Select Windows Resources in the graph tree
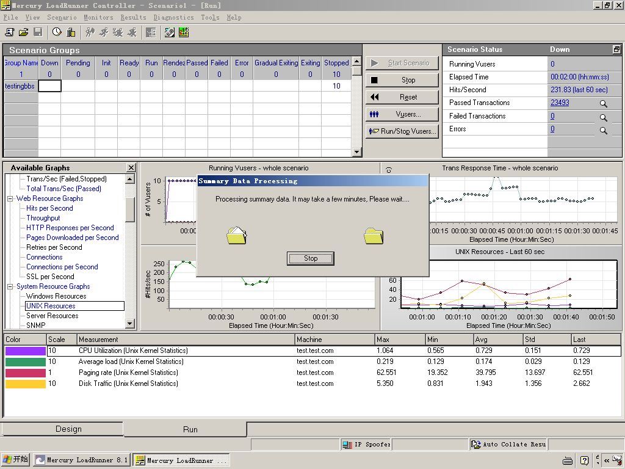625x469 pixels. tap(56, 296)
